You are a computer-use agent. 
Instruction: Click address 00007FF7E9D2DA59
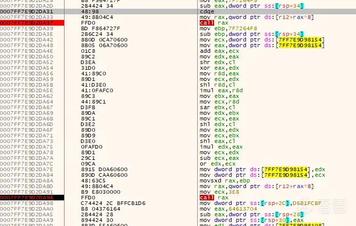pyautogui.click(x=27, y=79)
